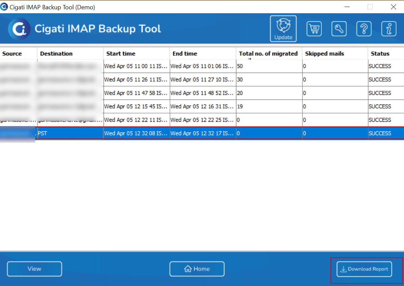Click the End time column header
Viewport: 404px width, 286px height.
coord(203,53)
